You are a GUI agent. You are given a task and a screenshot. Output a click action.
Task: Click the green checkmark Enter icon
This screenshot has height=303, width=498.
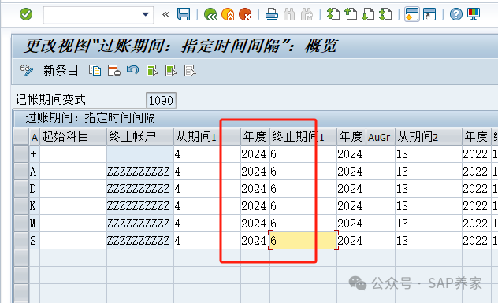[x=26, y=14]
